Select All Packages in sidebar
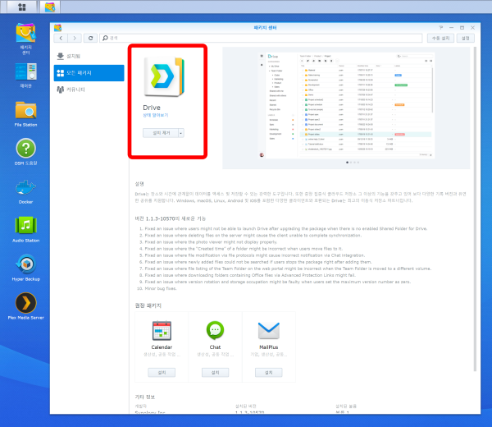Image resolution: width=492 pixels, height=427 pixels. coord(89,73)
